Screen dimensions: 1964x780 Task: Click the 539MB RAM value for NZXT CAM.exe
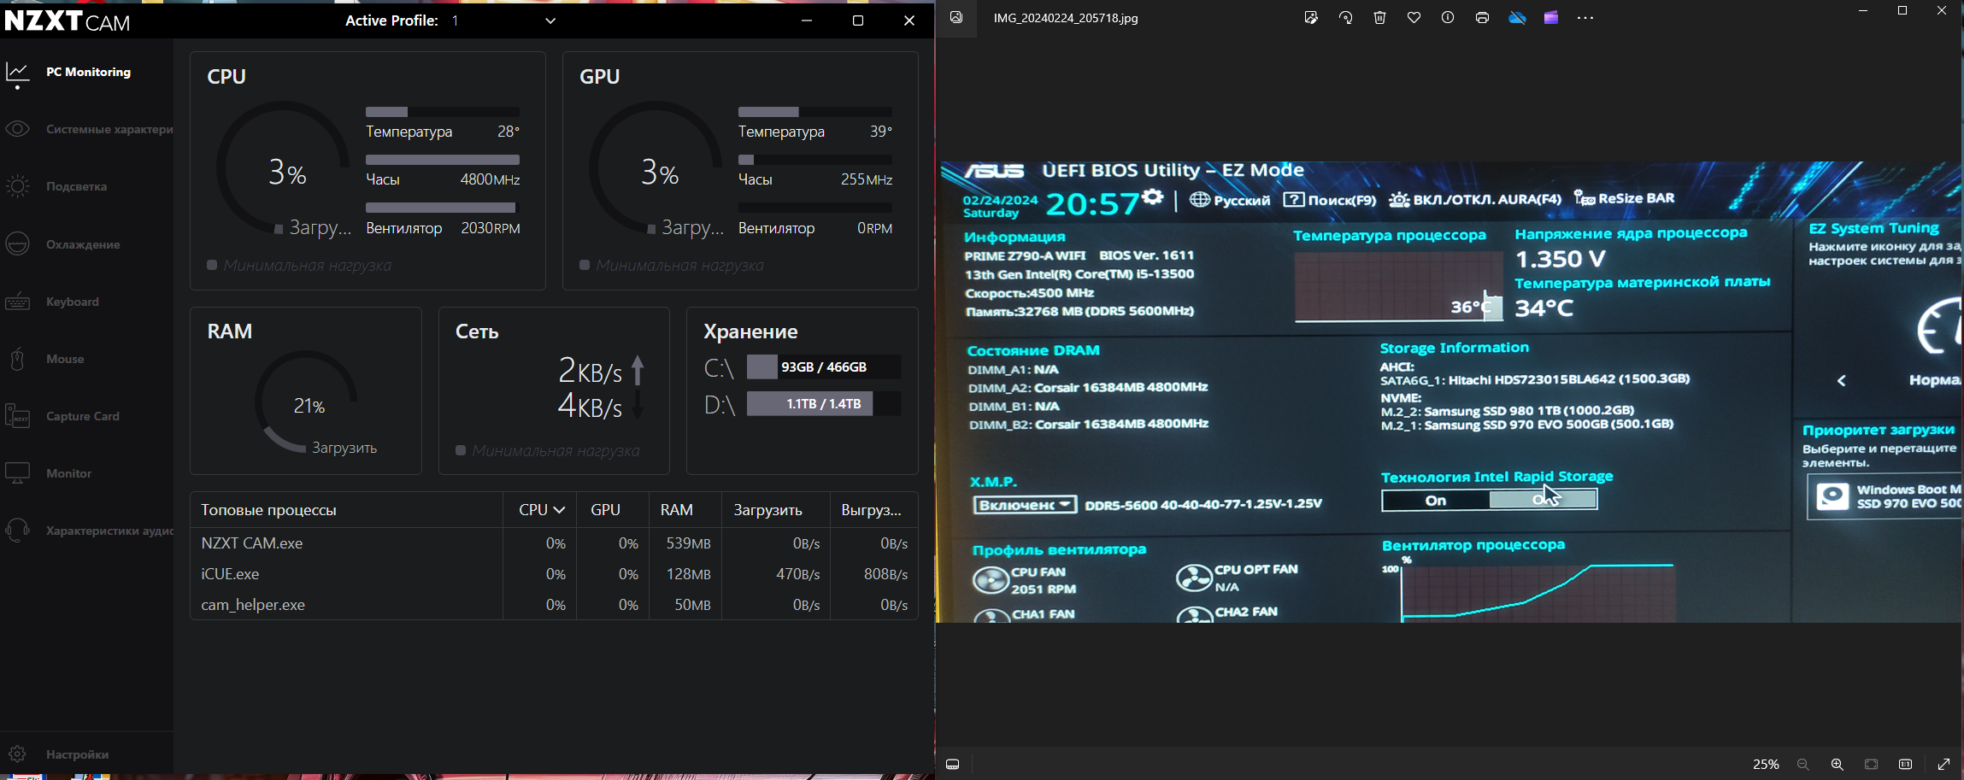(x=688, y=543)
